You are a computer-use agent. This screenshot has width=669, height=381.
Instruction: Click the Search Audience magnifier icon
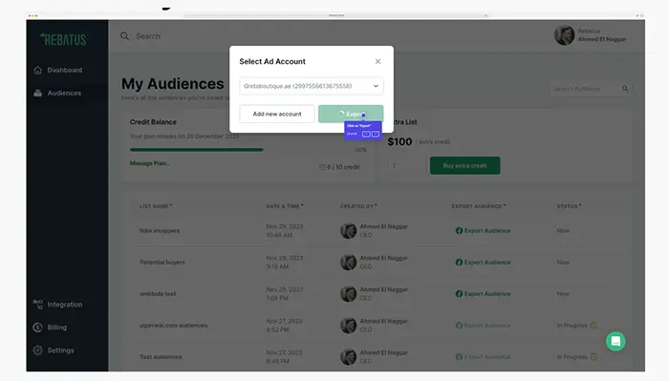point(625,89)
